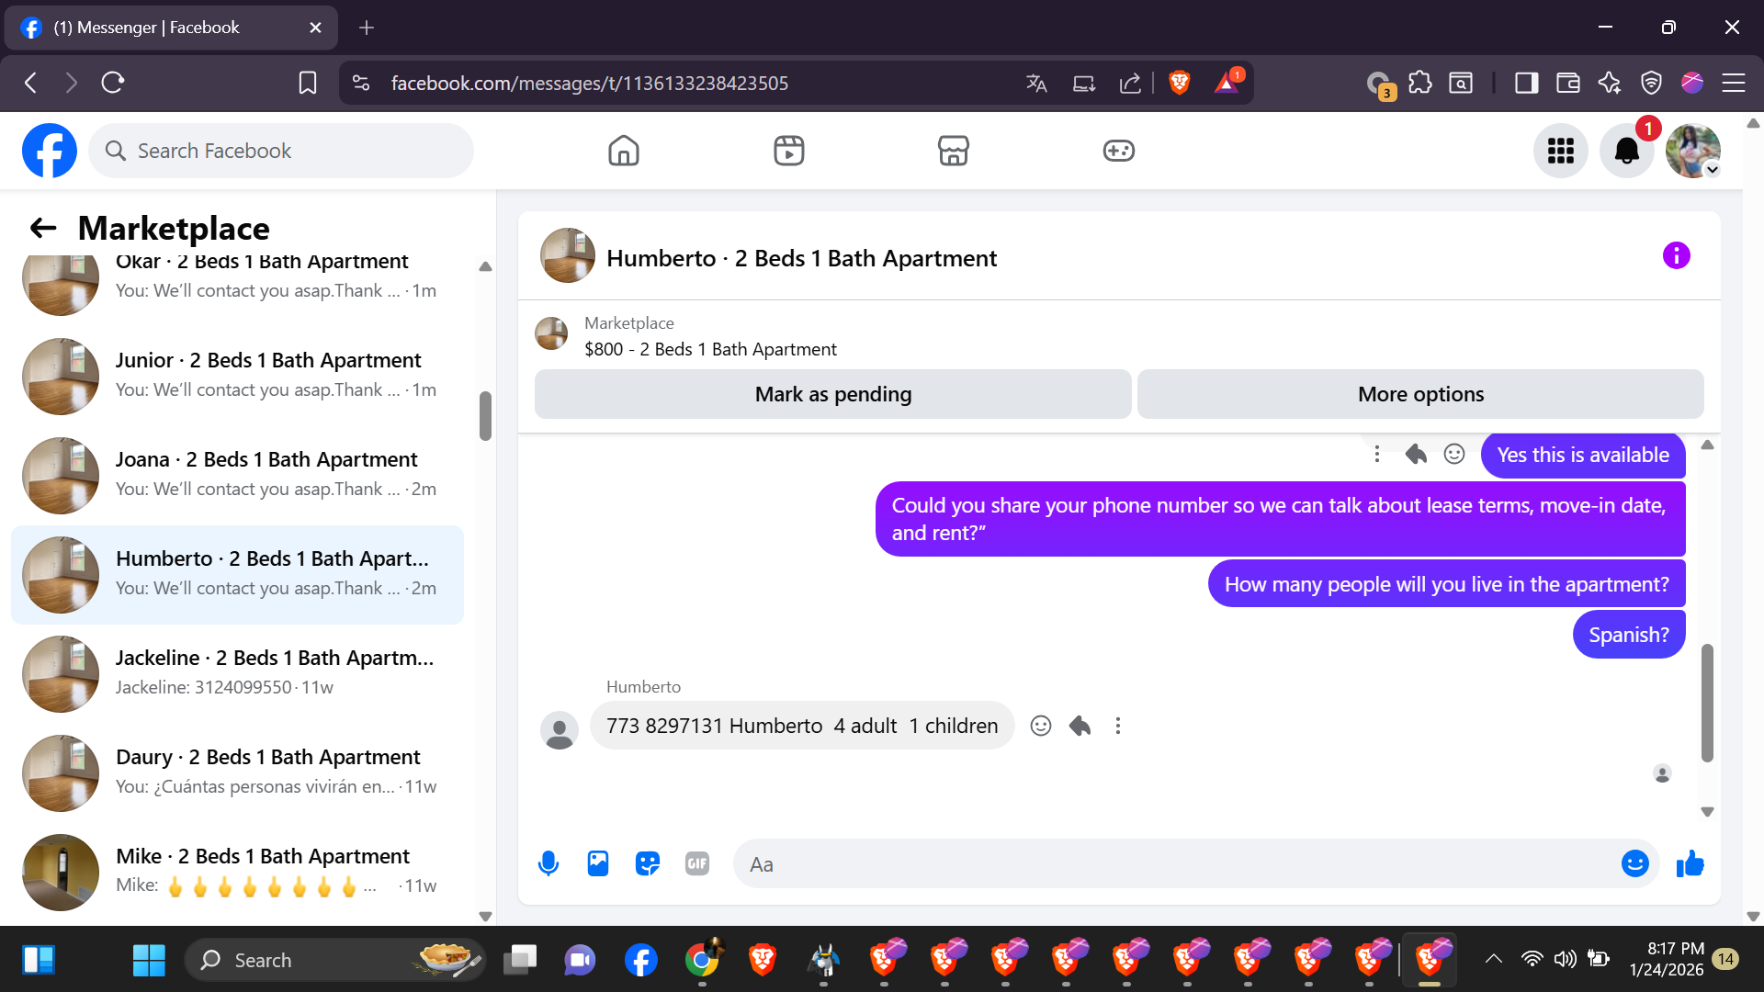Reply to Humberto's phone number message
The width and height of the screenshot is (1764, 992).
click(1080, 726)
